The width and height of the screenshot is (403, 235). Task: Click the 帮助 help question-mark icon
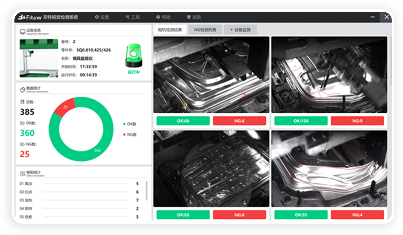[158, 17]
